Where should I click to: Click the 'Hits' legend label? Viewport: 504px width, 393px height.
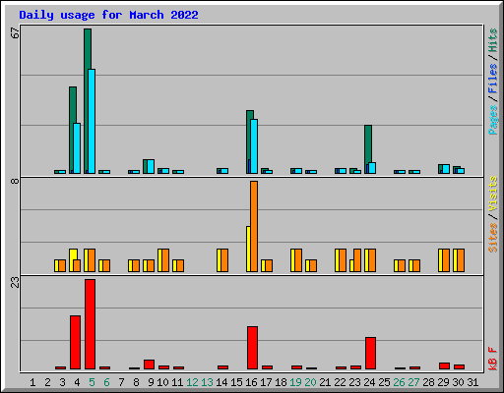[492, 40]
